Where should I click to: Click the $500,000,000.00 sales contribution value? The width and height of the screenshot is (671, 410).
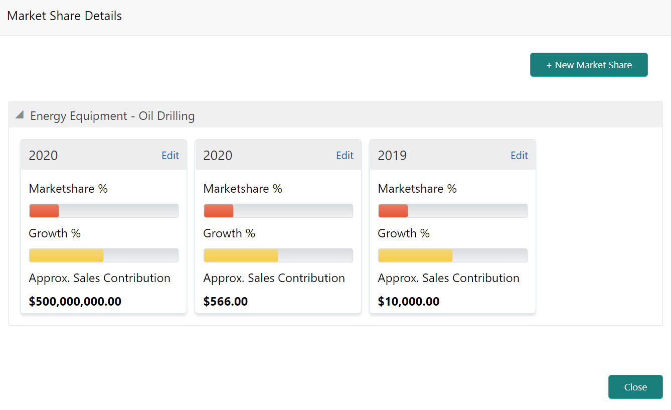(x=75, y=302)
